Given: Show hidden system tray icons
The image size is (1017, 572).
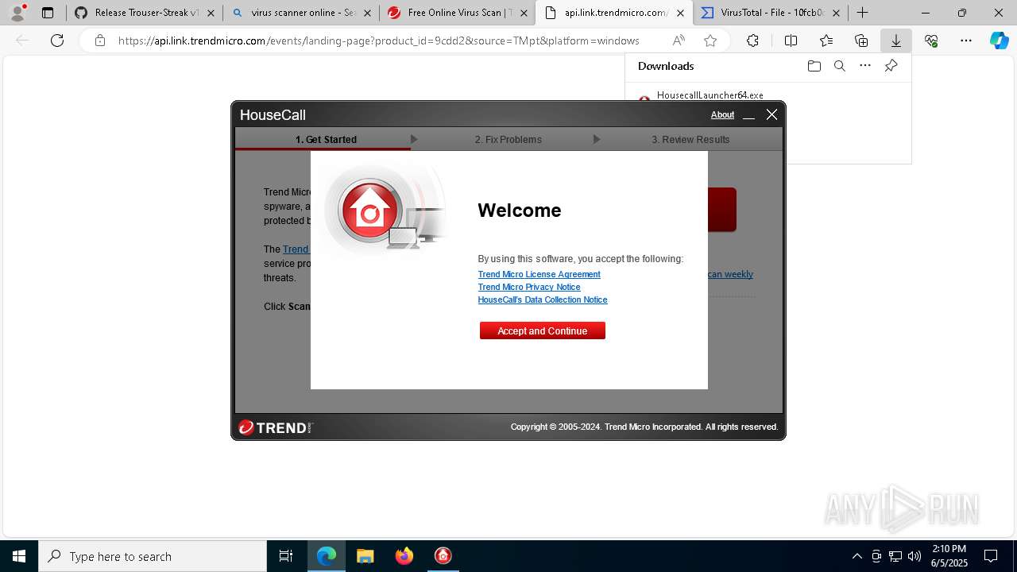Looking at the screenshot, I should 857,556.
